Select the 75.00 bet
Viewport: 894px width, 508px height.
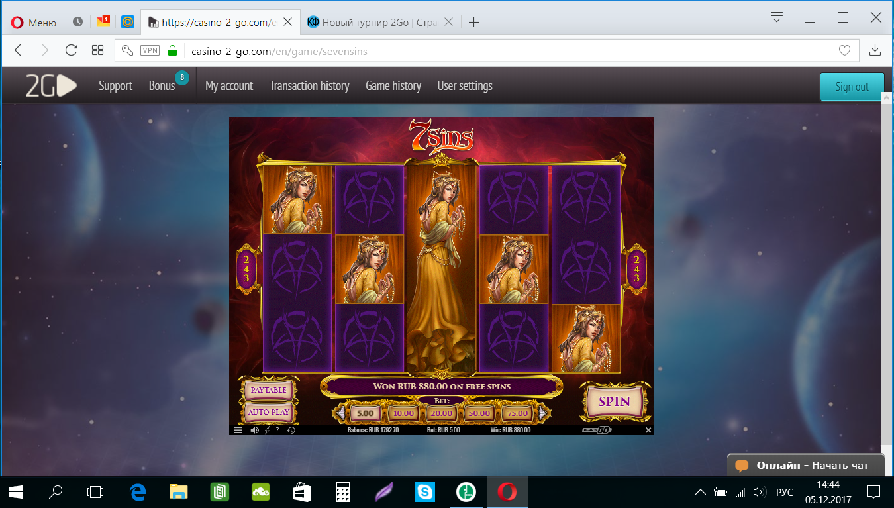coord(517,413)
